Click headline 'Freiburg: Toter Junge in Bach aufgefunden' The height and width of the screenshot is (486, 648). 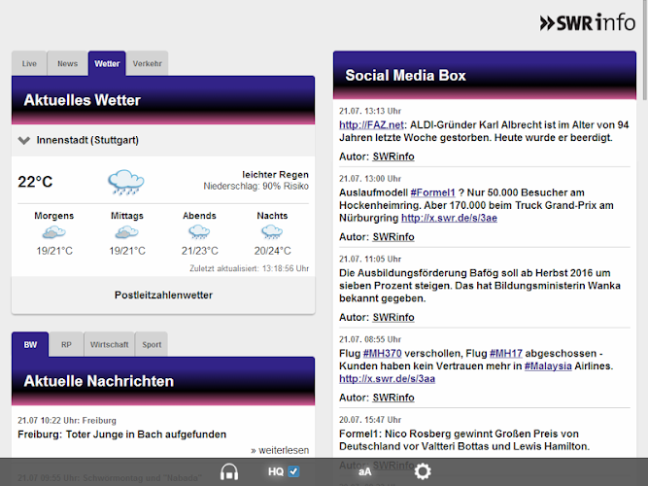pyautogui.click(x=121, y=434)
